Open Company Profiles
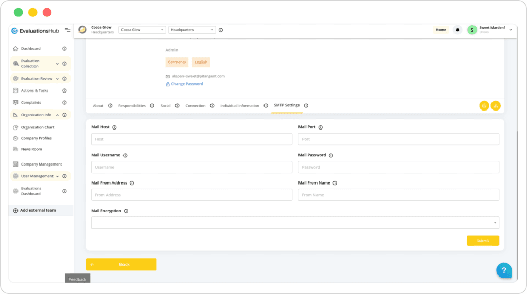 (x=37, y=138)
